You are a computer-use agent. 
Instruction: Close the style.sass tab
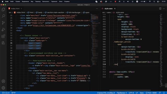coord(115,9)
